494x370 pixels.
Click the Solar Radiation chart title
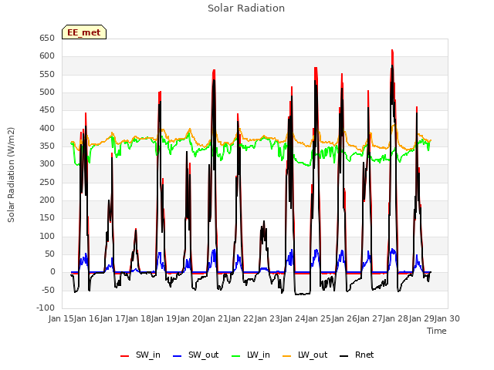point(246,8)
